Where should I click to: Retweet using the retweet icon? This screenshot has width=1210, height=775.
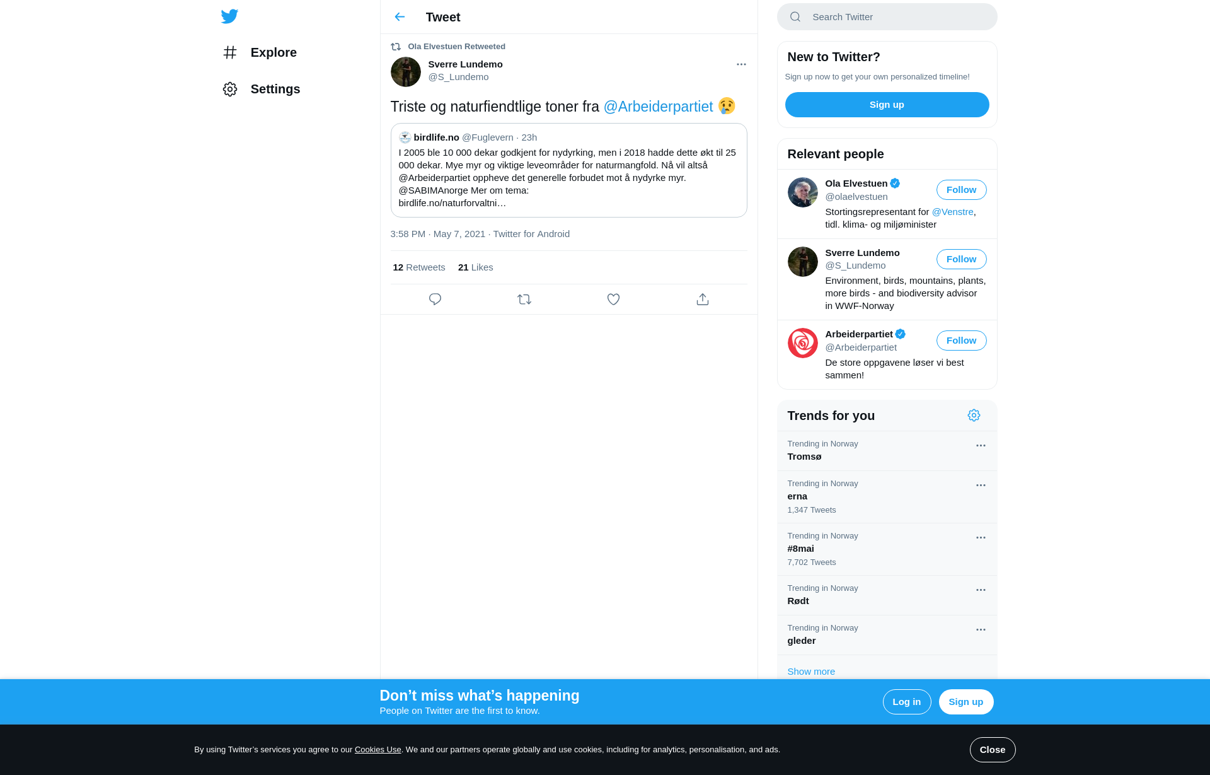tap(524, 299)
